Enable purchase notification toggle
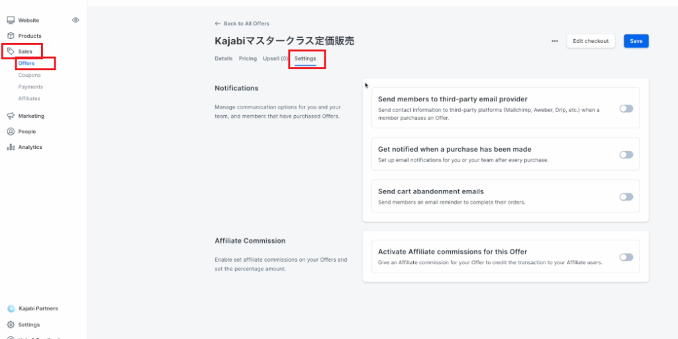Screen dimensions: 678x339 (x=626, y=155)
